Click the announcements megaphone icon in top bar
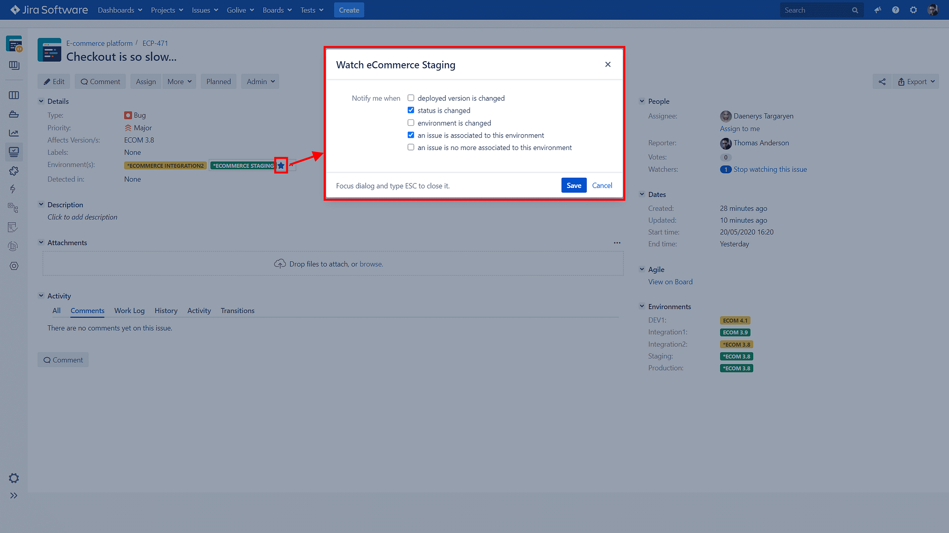 click(878, 10)
